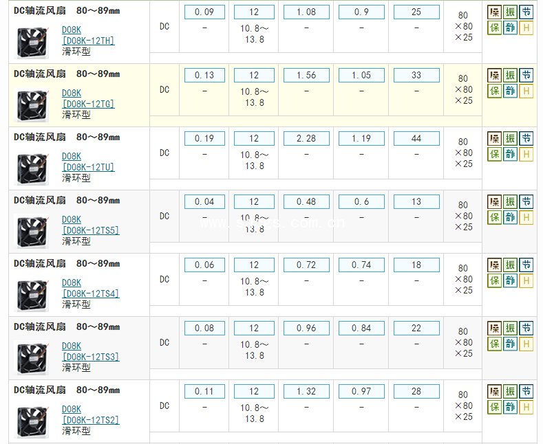The image size is (543, 444).
Task: Click H icon in D08K-12TG row
Action: pyautogui.click(x=526, y=91)
